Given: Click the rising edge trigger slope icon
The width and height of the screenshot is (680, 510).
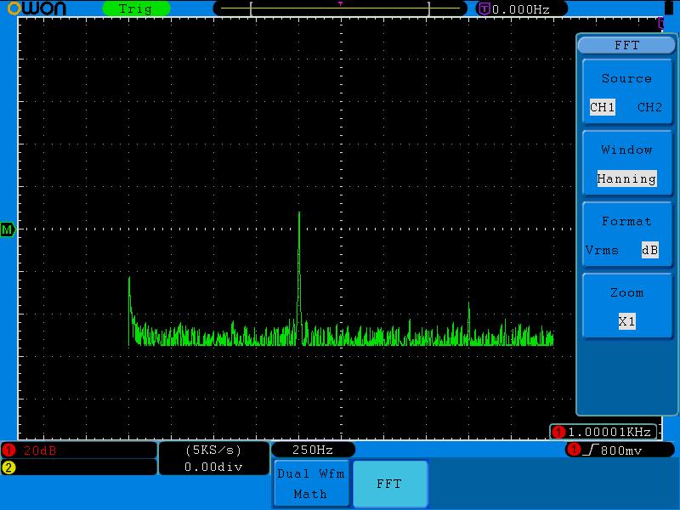Looking at the screenshot, I should (x=590, y=450).
